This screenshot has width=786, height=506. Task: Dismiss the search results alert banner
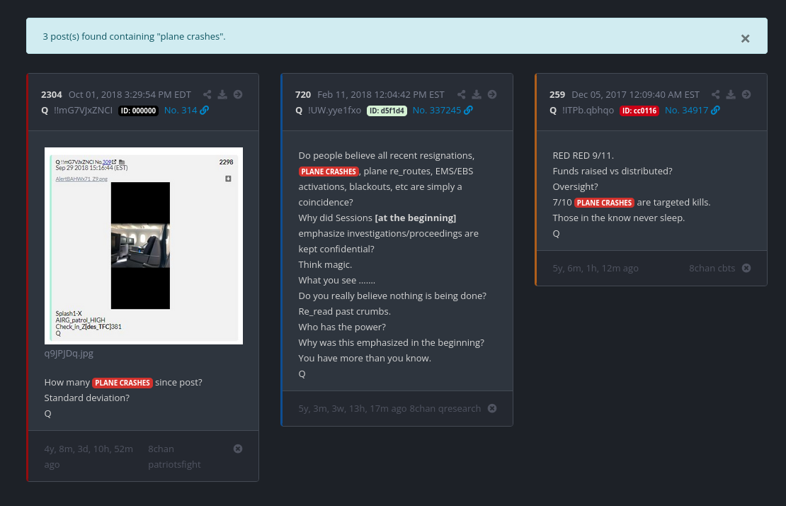pos(745,38)
